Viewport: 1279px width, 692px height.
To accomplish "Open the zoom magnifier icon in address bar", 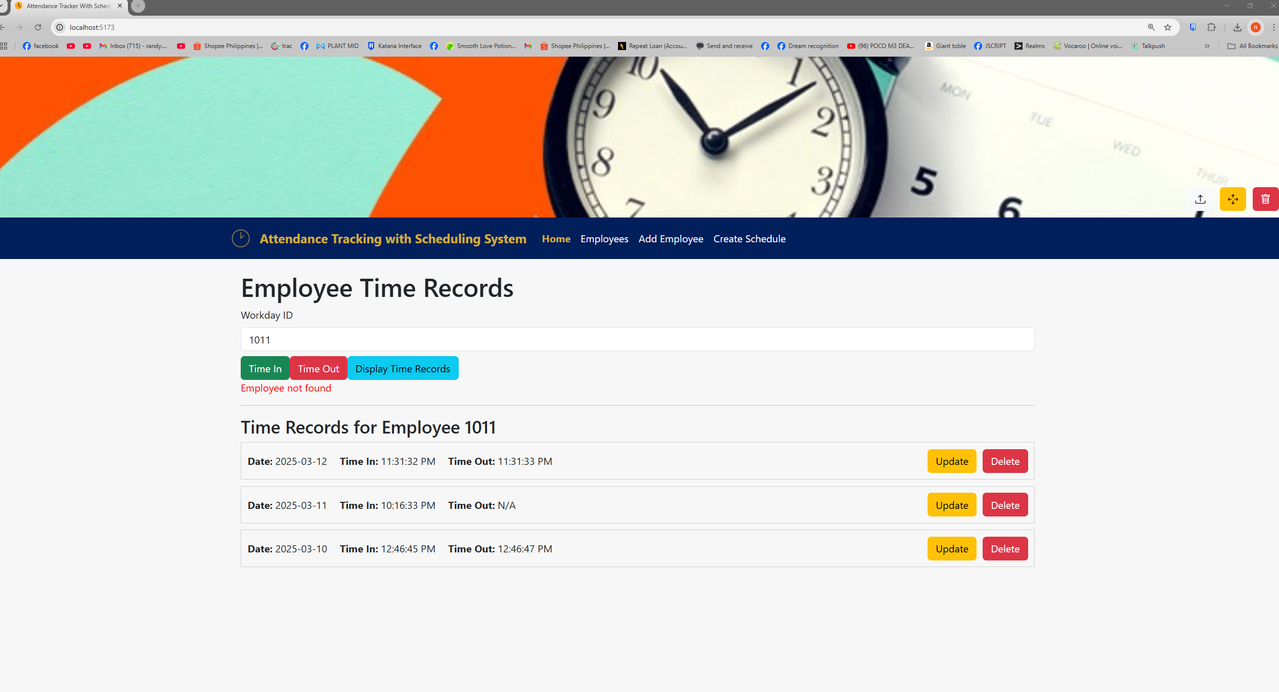I will tap(1151, 27).
